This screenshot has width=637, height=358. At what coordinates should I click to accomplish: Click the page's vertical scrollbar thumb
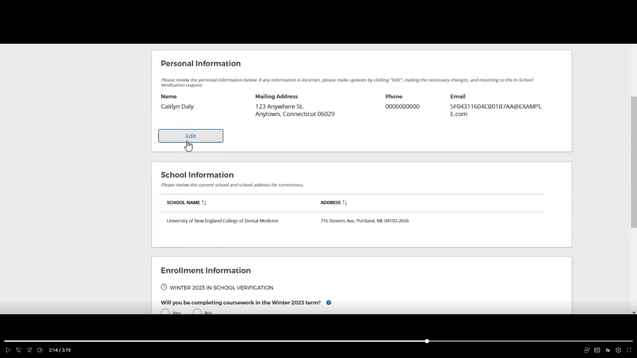click(x=634, y=162)
